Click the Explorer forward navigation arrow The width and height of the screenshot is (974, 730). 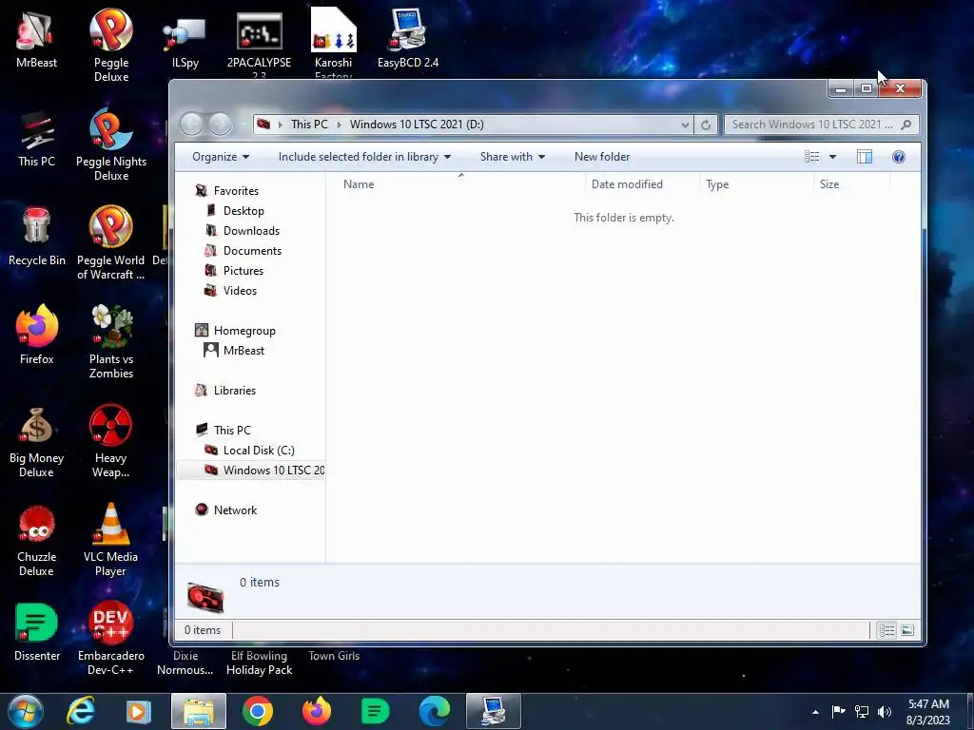tap(220, 125)
